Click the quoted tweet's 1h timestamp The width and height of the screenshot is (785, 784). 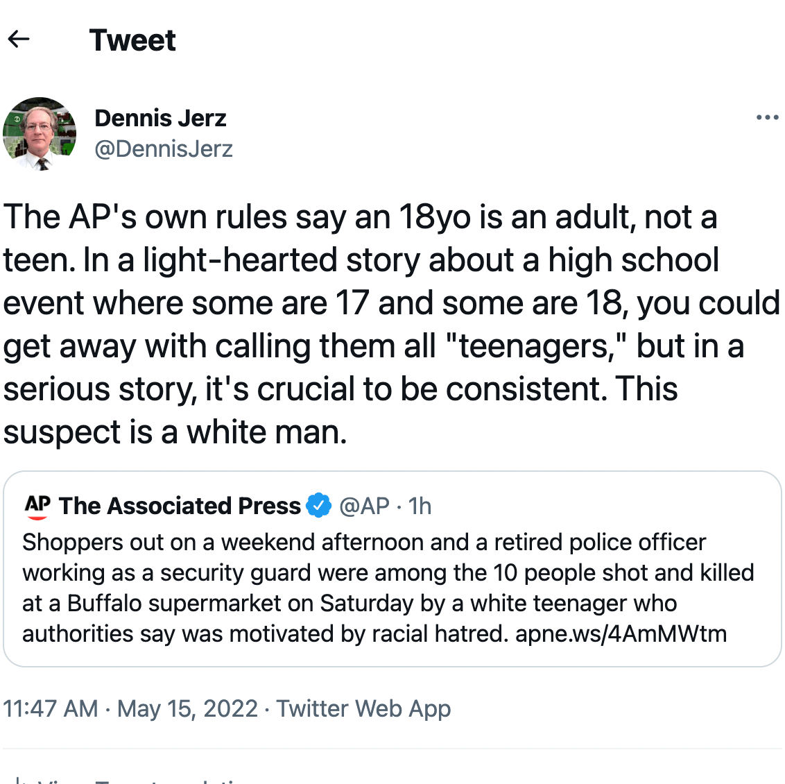point(420,506)
